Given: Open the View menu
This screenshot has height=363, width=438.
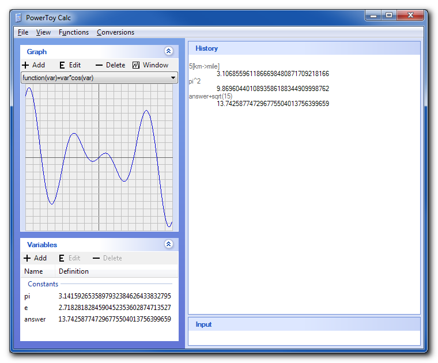Looking at the screenshot, I should coord(43,32).
